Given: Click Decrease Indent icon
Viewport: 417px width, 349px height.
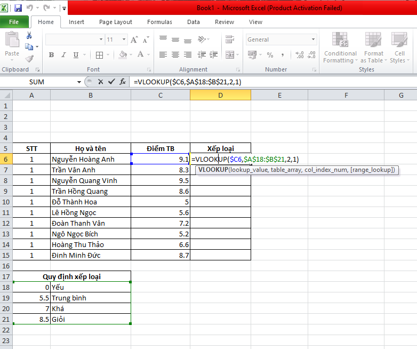Looking at the screenshot, I should click(x=202, y=55).
